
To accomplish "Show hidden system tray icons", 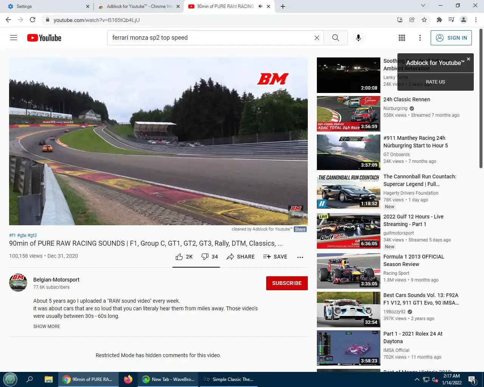I will click(x=417, y=379).
